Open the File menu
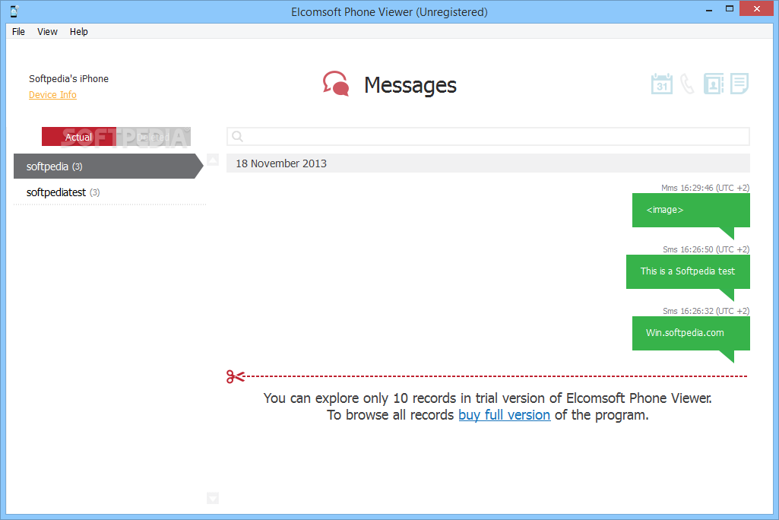 (x=18, y=31)
